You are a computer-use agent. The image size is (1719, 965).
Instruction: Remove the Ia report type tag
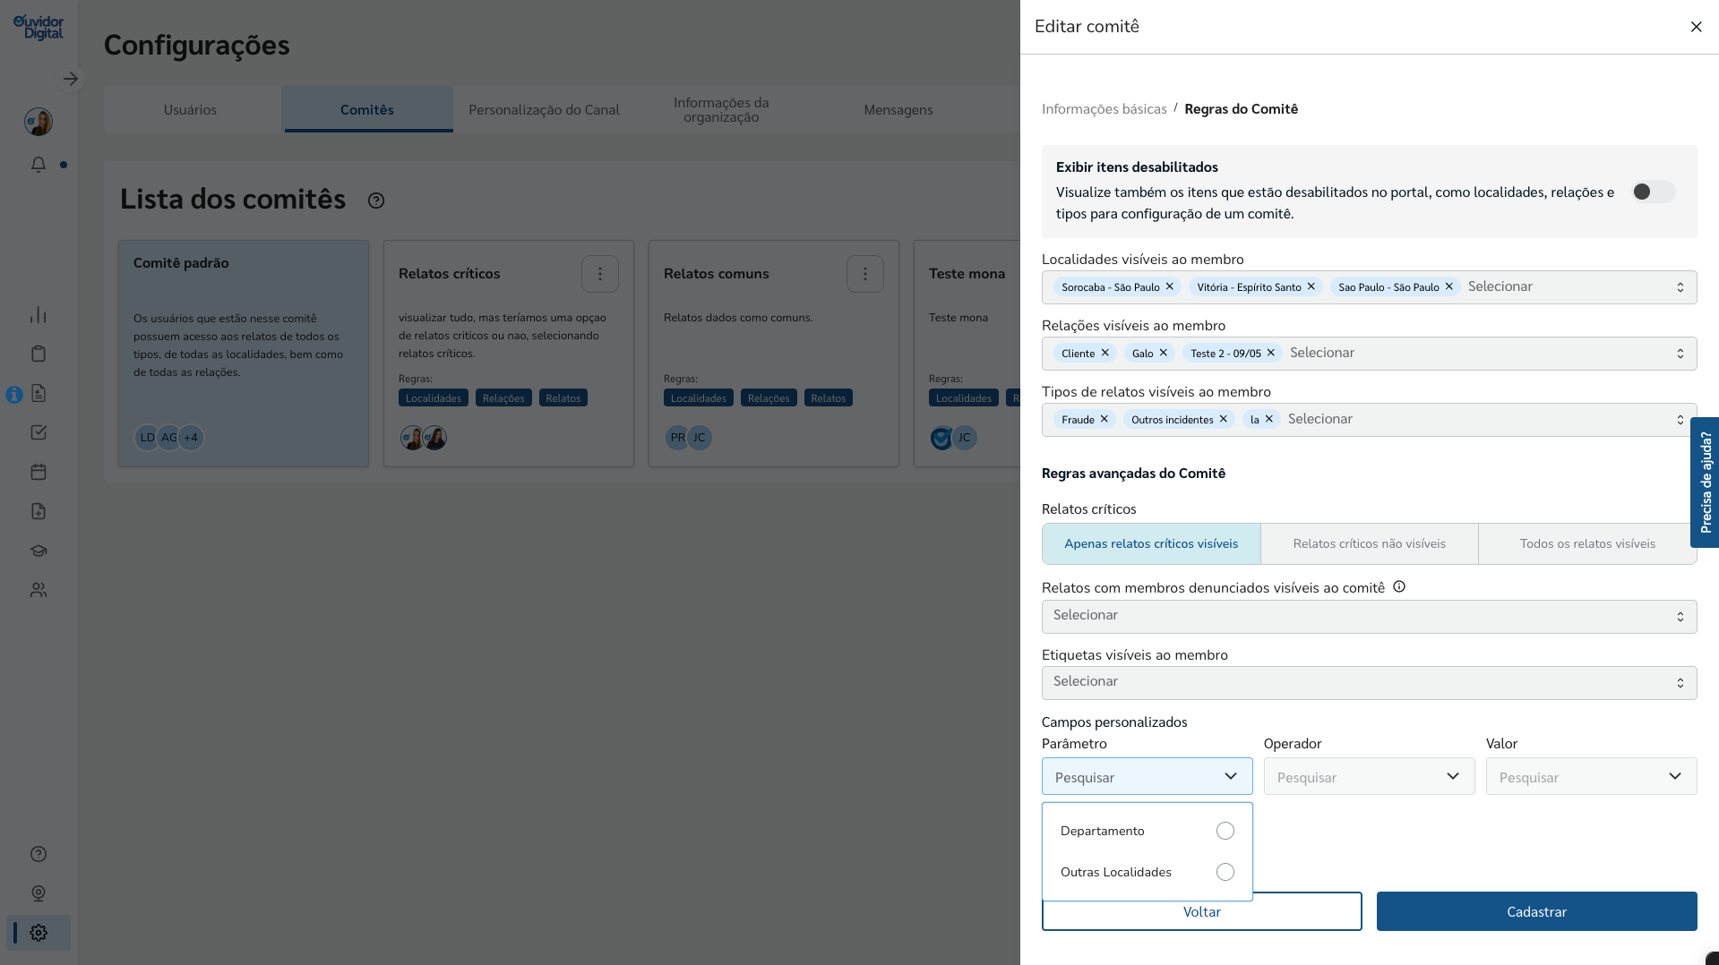(x=1268, y=419)
